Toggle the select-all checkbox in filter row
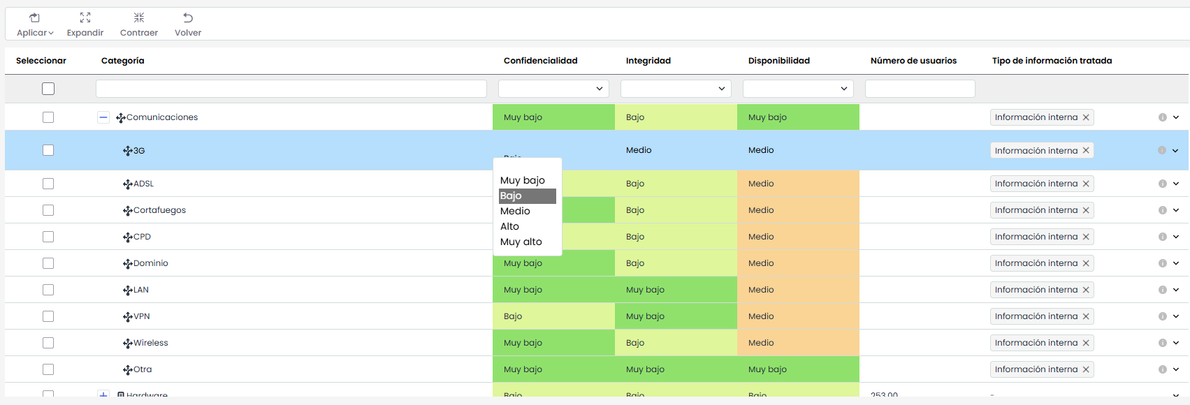 point(48,89)
